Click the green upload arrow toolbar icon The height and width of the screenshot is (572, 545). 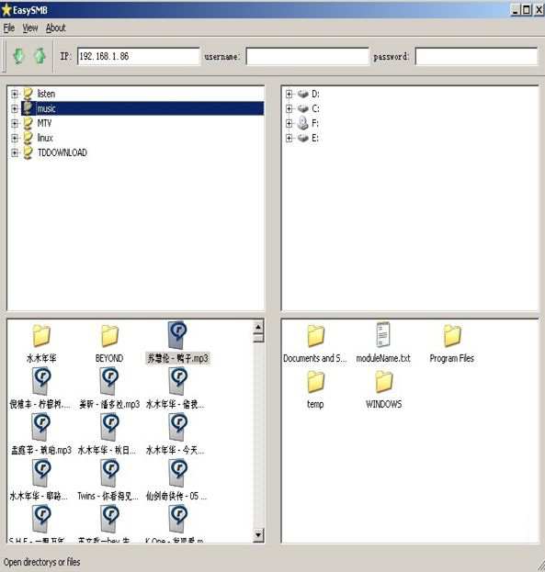pyautogui.click(x=40, y=56)
